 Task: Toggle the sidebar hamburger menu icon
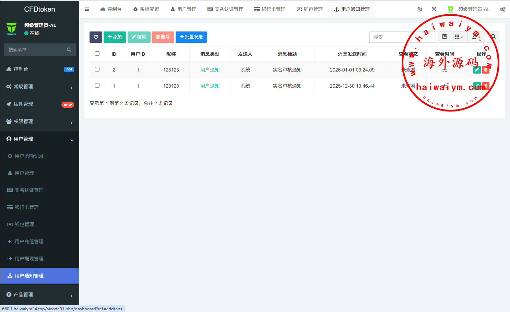(x=87, y=9)
